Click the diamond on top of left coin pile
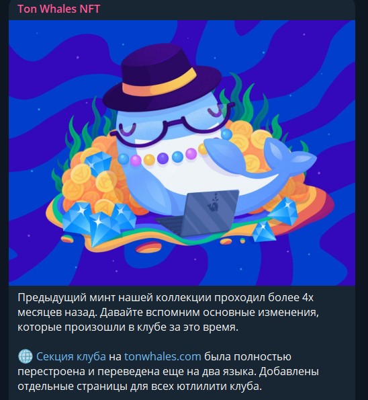368x400 pixels. [98, 163]
